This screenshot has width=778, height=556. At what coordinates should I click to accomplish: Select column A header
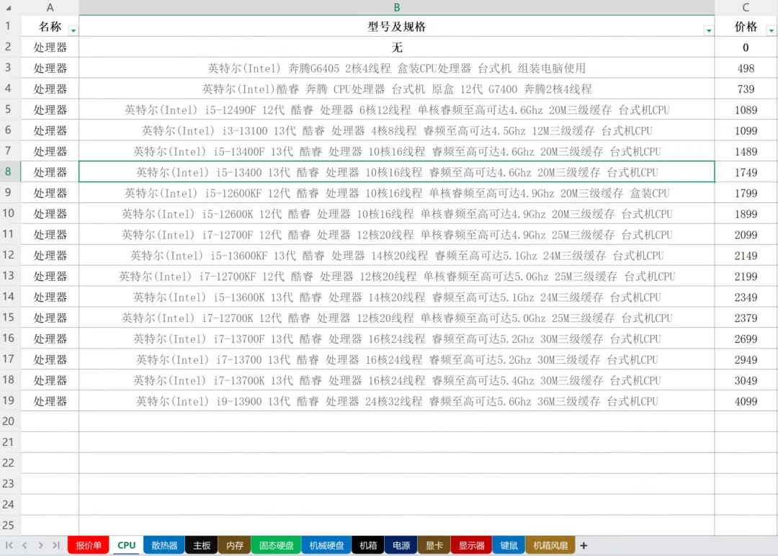(x=50, y=7)
